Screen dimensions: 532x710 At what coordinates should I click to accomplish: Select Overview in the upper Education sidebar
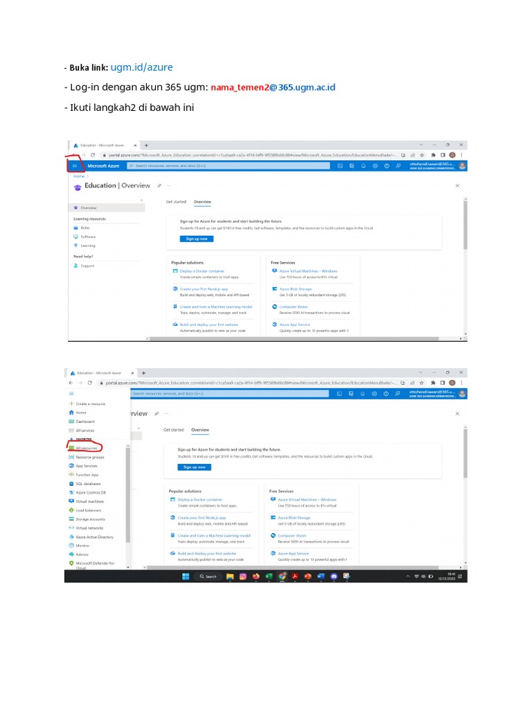(x=107, y=208)
